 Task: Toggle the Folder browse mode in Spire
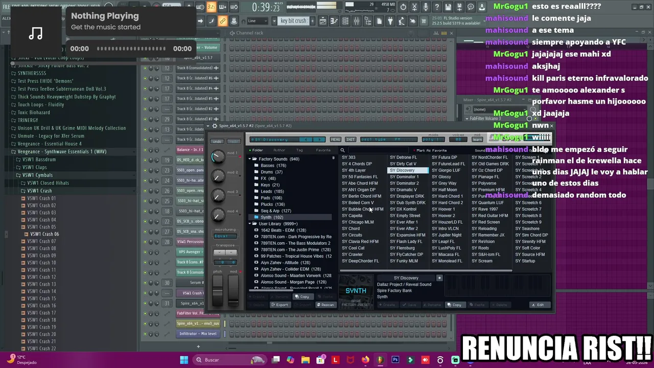[257, 150]
